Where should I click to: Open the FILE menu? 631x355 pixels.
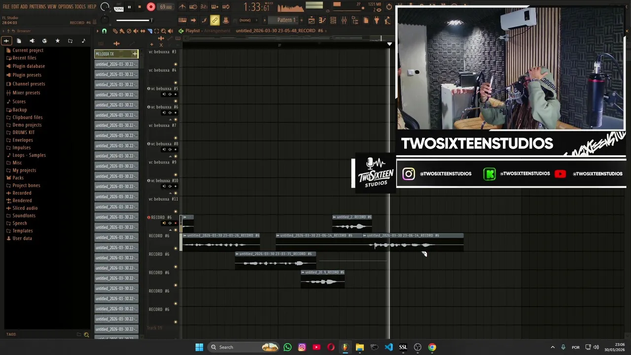coord(6,7)
